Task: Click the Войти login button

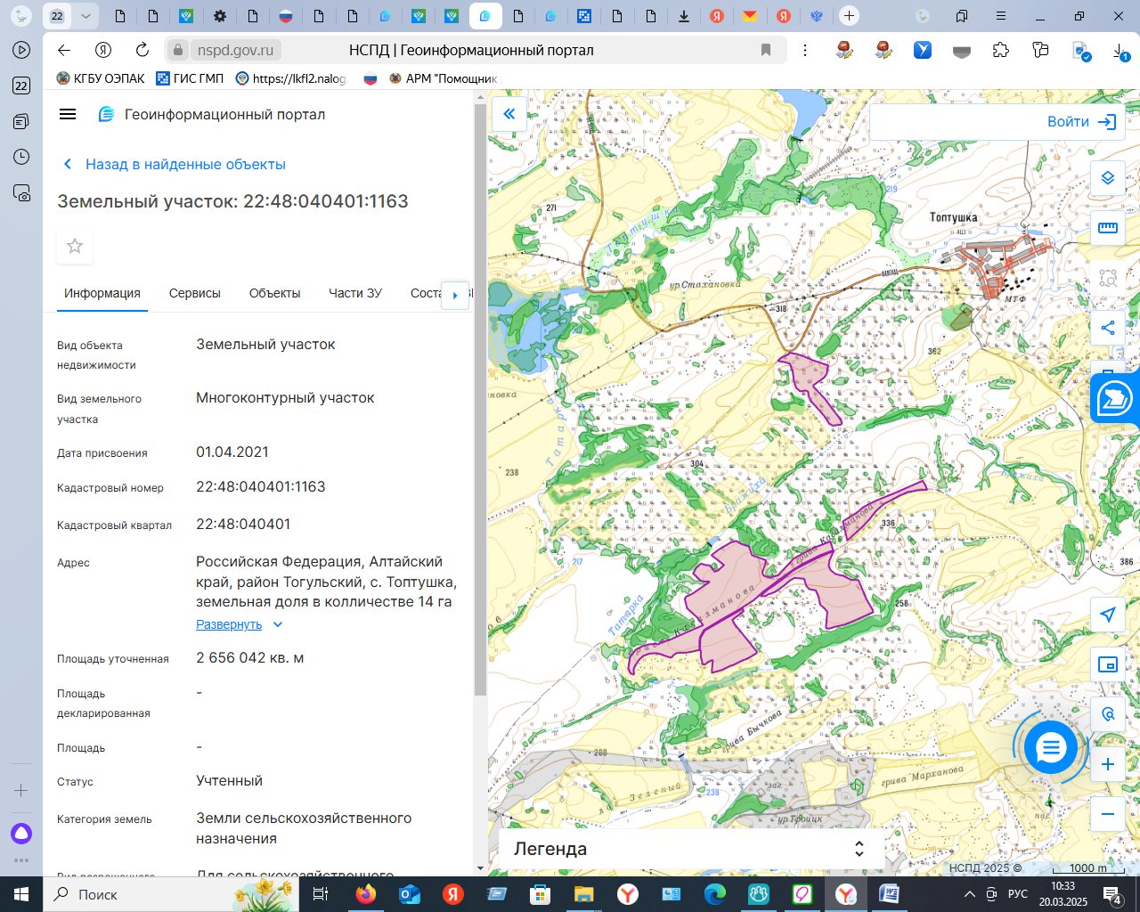Action: [1081, 122]
